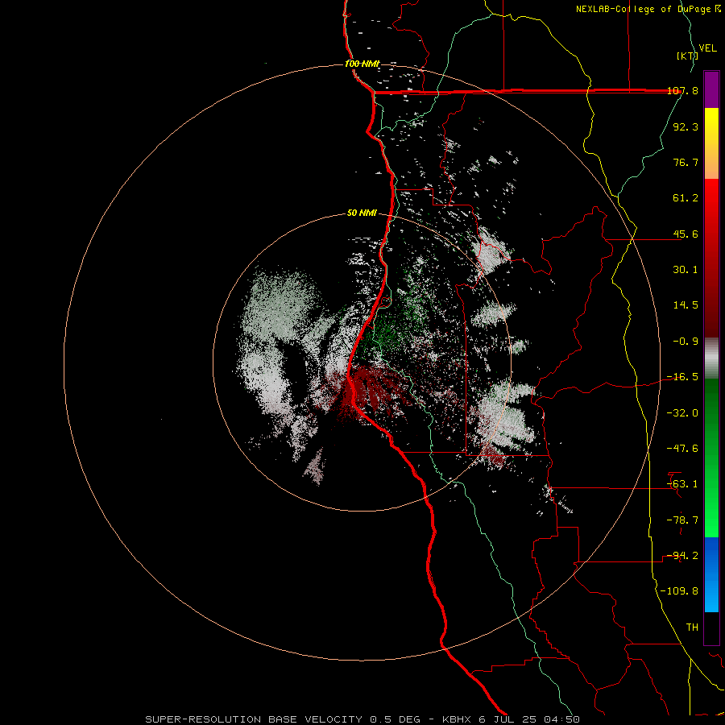
Task: Click the 76.7 legend value
Action: point(686,162)
